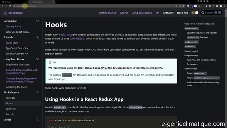Select the Hooks React Redux browser tab
The image size is (227, 128).
pyautogui.click(x=41, y=2)
